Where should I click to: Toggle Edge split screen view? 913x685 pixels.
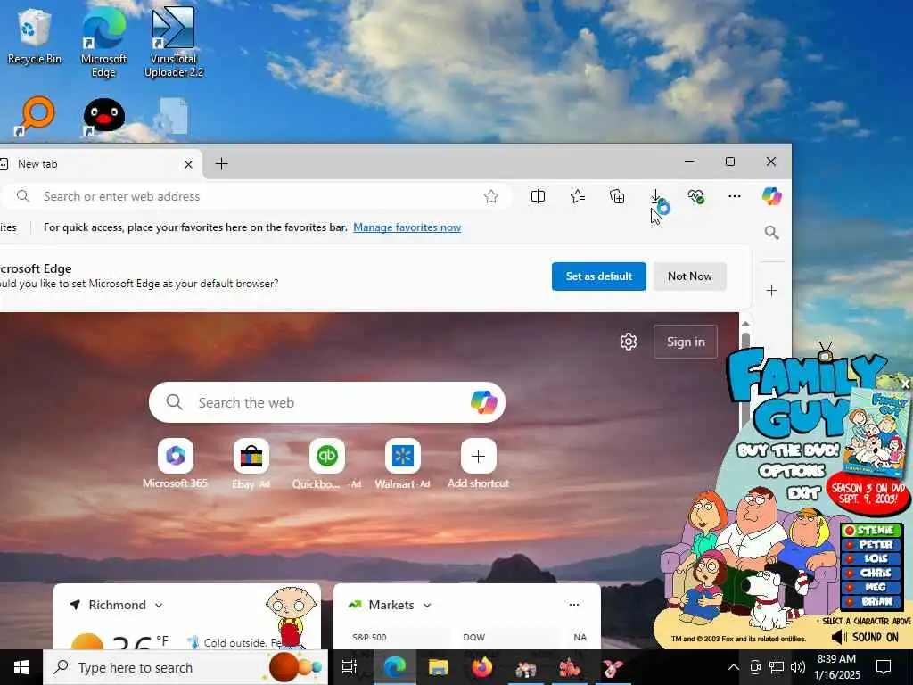click(538, 197)
